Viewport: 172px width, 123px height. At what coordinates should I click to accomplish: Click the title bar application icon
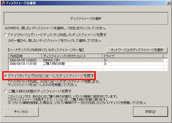pos(3,3)
